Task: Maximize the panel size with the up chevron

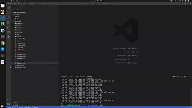Action: pyautogui.click(x=188, y=77)
